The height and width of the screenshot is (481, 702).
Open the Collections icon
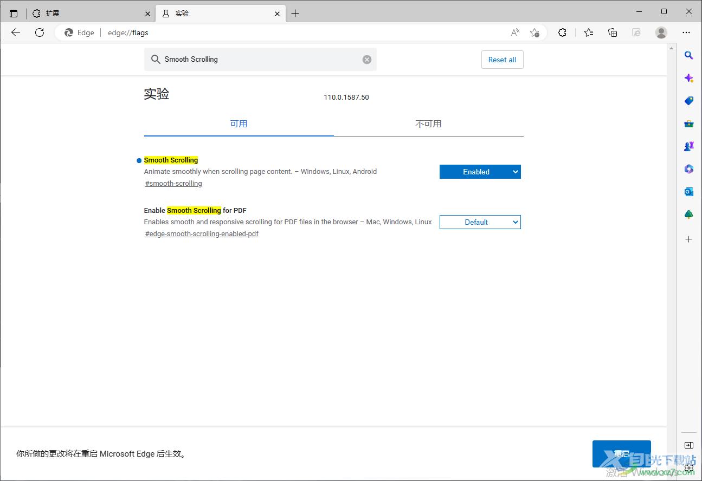point(613,32)
